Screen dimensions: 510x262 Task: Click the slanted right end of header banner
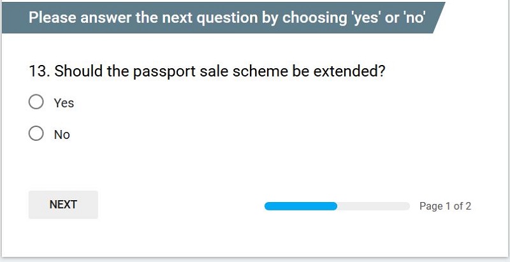click(x=437, y=17)
